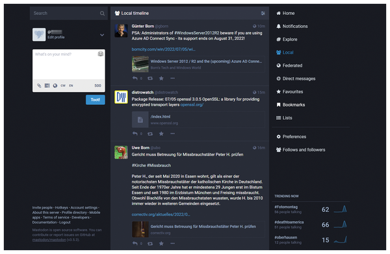Screen dimensions: 390x254
Task: Open the EN language selector
Action: [x=71, y=86]
